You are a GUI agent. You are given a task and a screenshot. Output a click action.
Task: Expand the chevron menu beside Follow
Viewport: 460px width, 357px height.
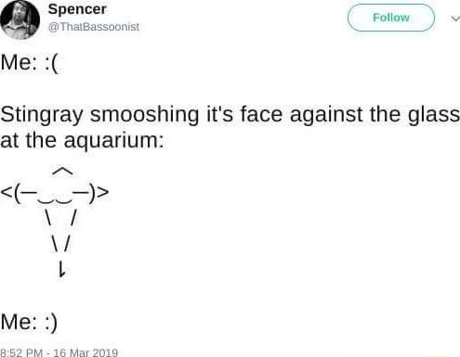pos(455,19)
